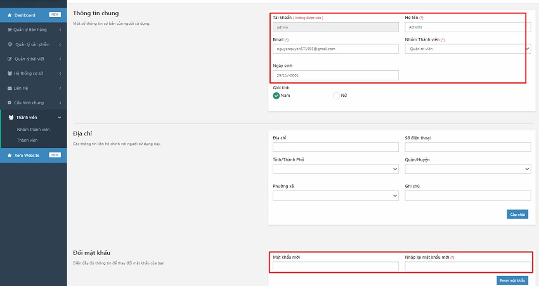Select the Nữ gender radio button
Viewport: 539px width, 286px height.
(x=336, y=96)
